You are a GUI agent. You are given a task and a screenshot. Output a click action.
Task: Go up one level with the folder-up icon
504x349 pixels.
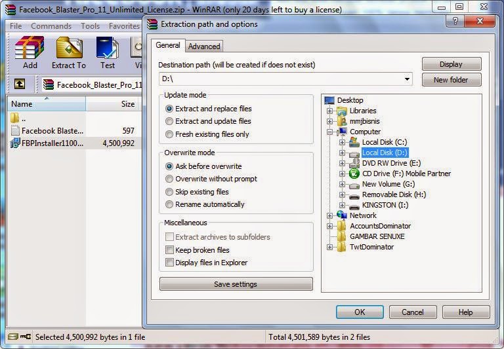(x=20, y=84)
